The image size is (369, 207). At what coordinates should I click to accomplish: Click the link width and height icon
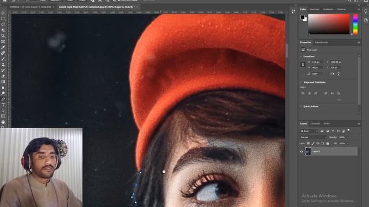(x=303, y=64)
